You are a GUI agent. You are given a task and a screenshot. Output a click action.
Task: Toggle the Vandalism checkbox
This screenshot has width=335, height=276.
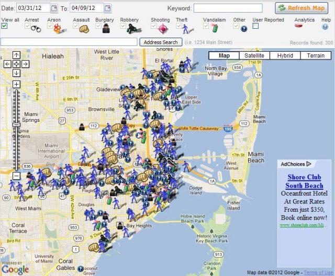206,26
